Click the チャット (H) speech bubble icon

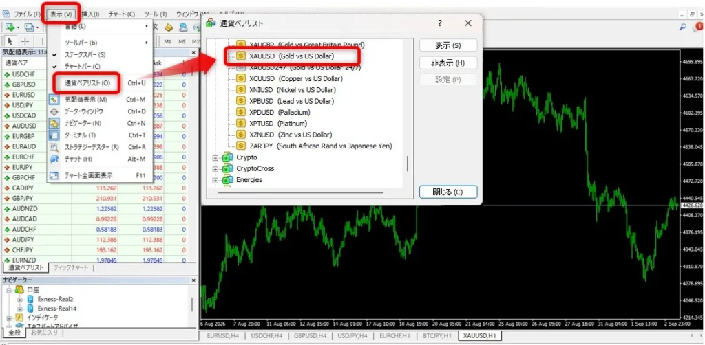pos(54,158)
